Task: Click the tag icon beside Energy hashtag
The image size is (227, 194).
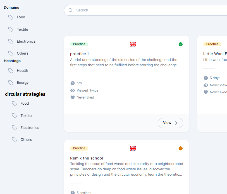Action: [x=11, y=83]
